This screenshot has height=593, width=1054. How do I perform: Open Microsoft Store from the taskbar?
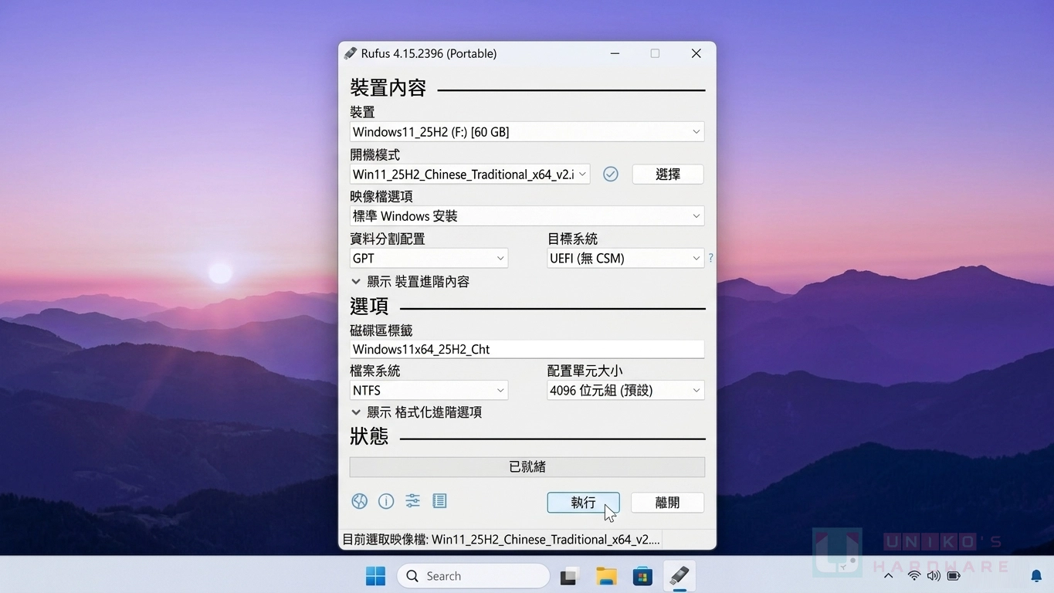tap(642, 576)
